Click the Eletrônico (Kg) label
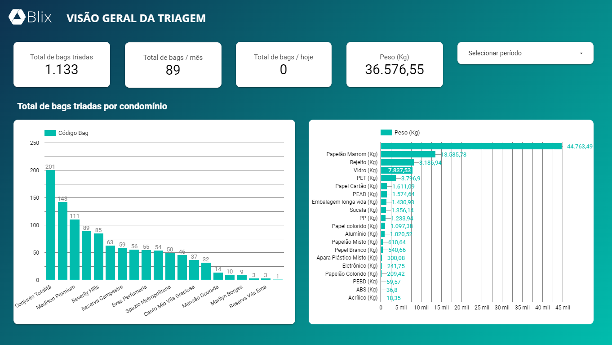This screenshot has width=612, height=345. pos(360,266)
